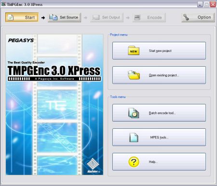Click the TMPGEnc 3.0 XPress splash image

(x=54, y=105)
